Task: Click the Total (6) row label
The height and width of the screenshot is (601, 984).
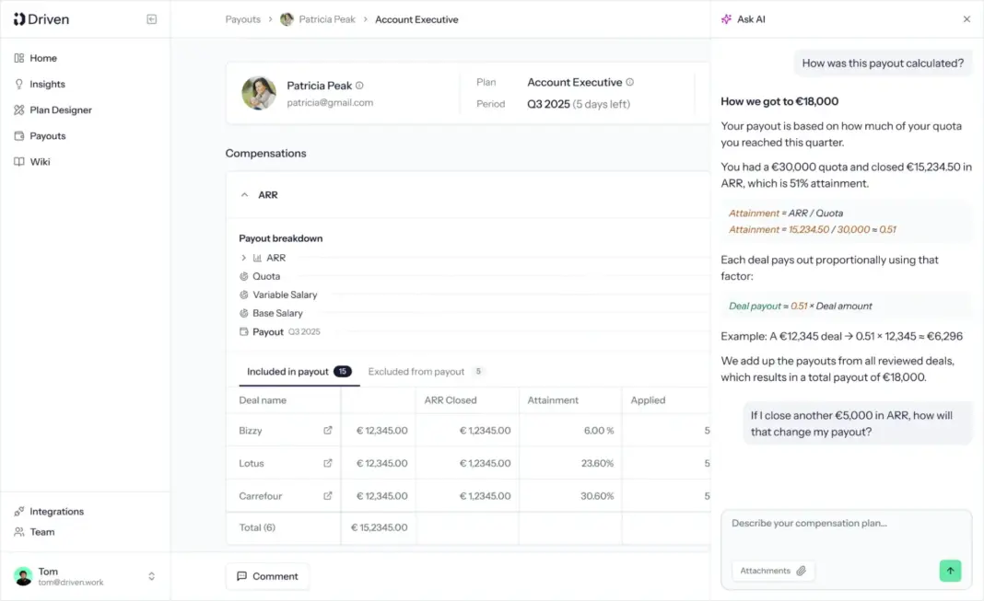Action: click(257, 527)
